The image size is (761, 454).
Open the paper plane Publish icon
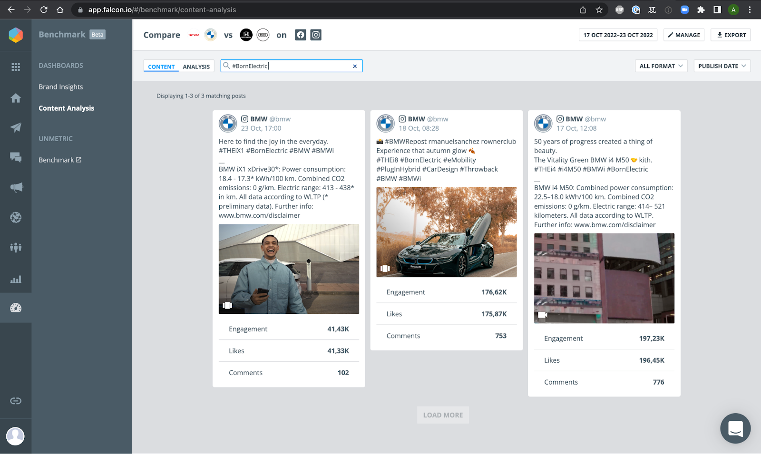pos(16,127)
